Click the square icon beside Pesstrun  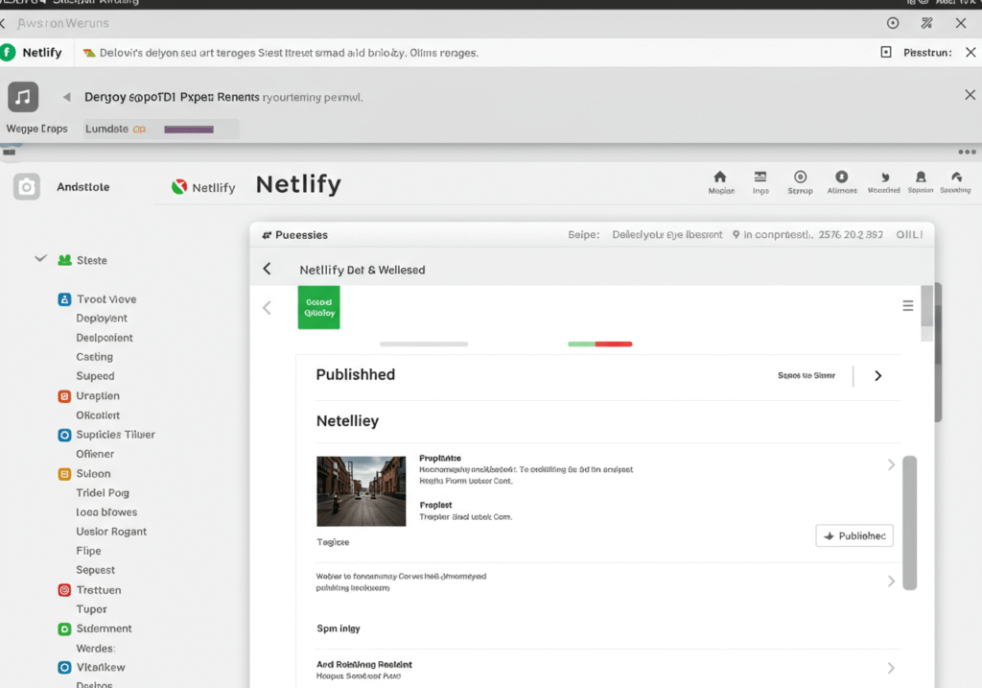click(x=886, y=52)
